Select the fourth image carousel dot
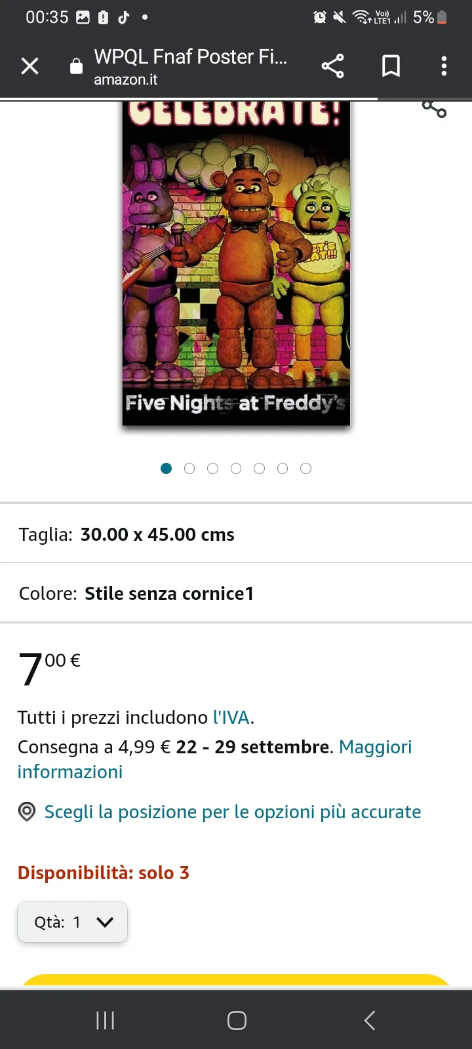 [x=236, y=468]
